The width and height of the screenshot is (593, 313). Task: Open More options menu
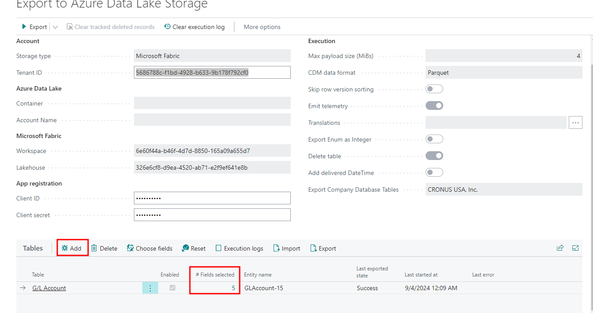pos(262,27)
